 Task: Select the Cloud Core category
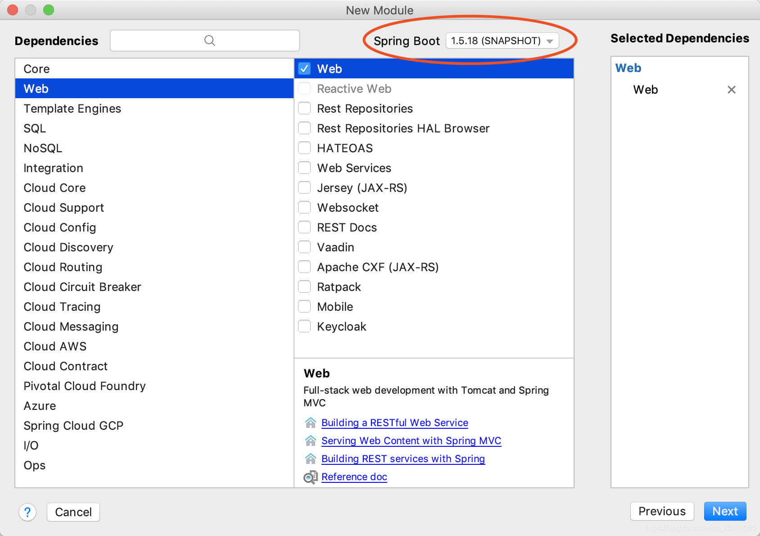click(154, 188)
